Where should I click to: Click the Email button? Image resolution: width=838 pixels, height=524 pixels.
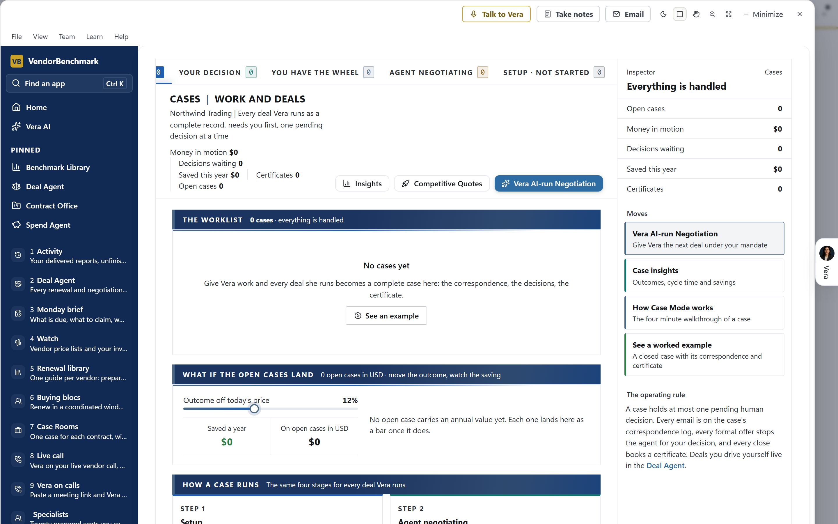[x=628, y=14]
